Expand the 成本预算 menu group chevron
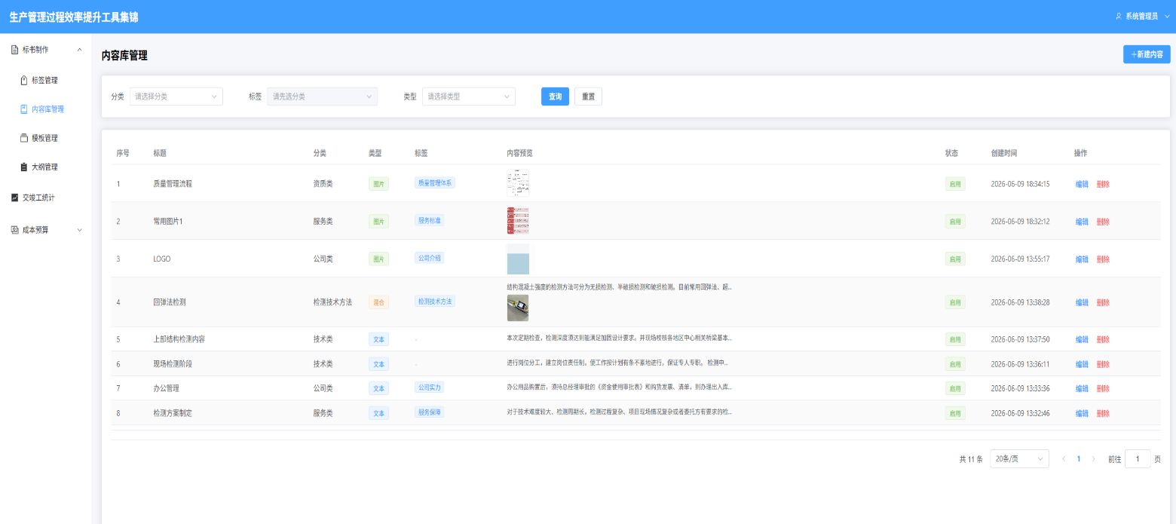1176x524 pixels. pyautogui.click(x=80, y=230)
